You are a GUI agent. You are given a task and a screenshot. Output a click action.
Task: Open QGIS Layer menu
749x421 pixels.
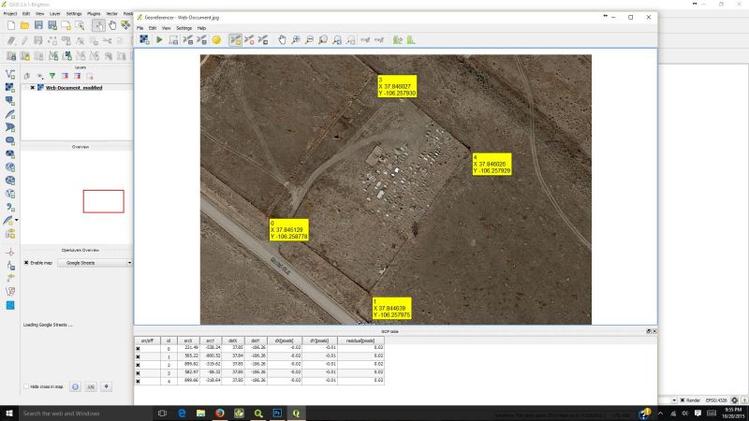pyautogui.click(x=55, y=14)
